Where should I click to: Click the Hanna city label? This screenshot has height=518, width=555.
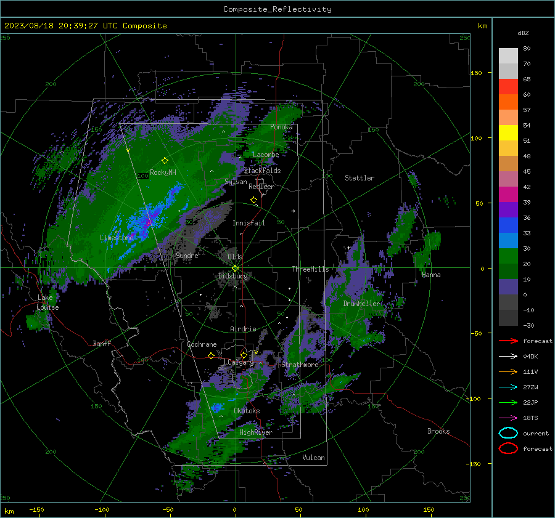431,275
